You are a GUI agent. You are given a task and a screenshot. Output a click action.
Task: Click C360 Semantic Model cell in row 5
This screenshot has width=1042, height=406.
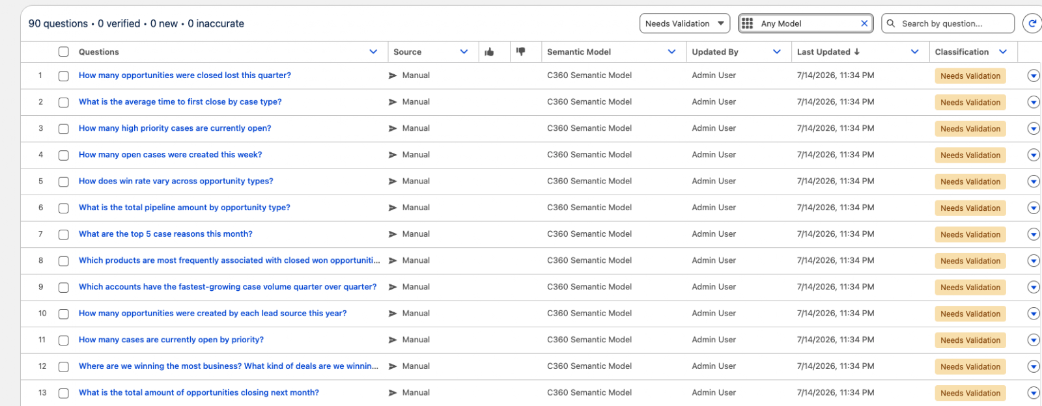pos(589,181)
